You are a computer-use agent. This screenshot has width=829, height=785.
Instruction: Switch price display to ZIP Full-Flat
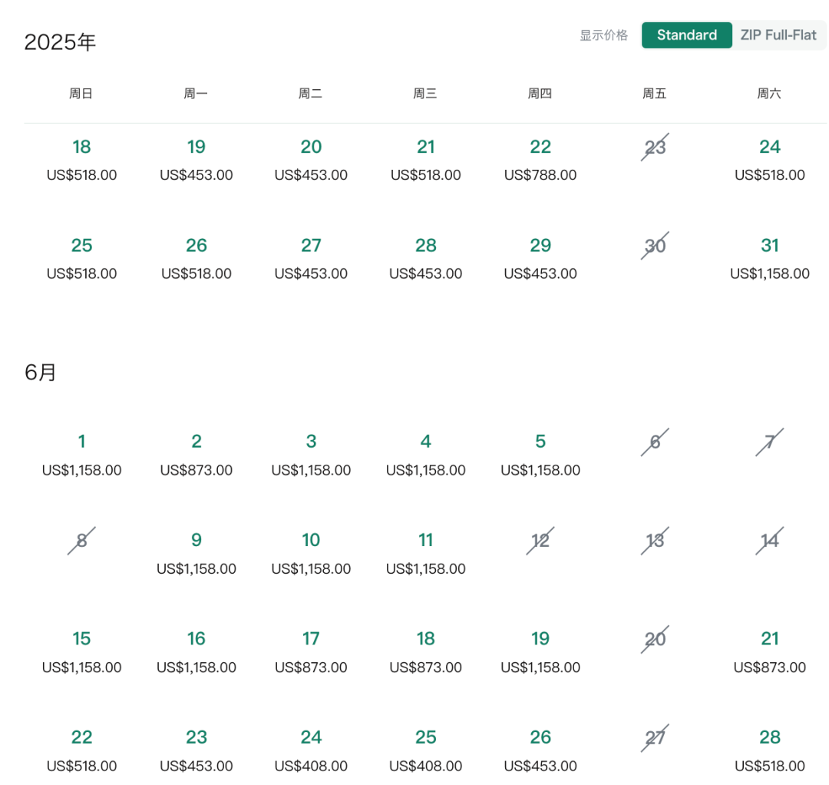coord(778,35)
